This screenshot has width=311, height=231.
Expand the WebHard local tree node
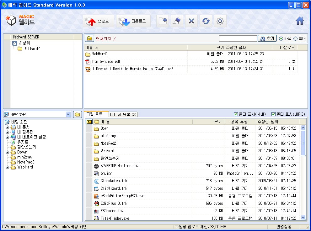tap(8, 167)
